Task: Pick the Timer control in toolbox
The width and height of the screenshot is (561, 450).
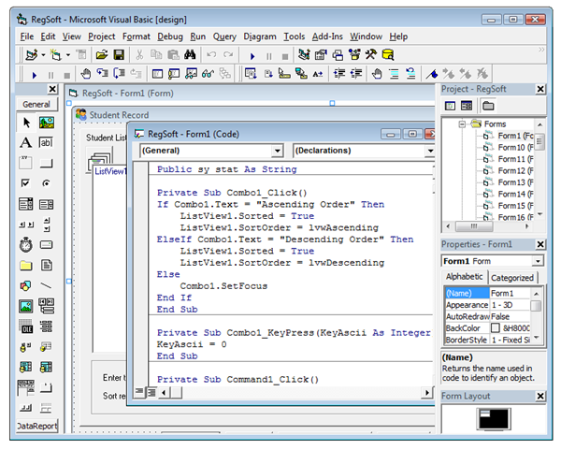Action: click(x=26, y=245)
